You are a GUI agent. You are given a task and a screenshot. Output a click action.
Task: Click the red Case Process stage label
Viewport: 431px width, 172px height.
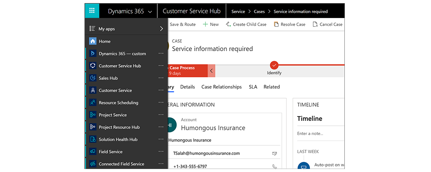click(187, 71)
